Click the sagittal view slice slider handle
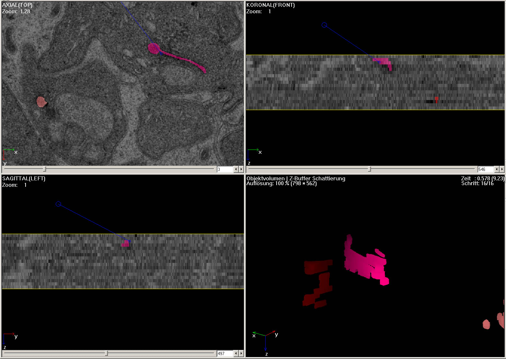The height and width of the screenshot is (359, 506). pyautogui.click(x=106, y=353)
